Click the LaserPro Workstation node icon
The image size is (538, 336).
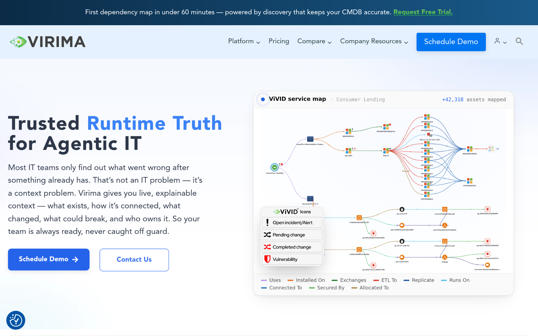[310, 139]
